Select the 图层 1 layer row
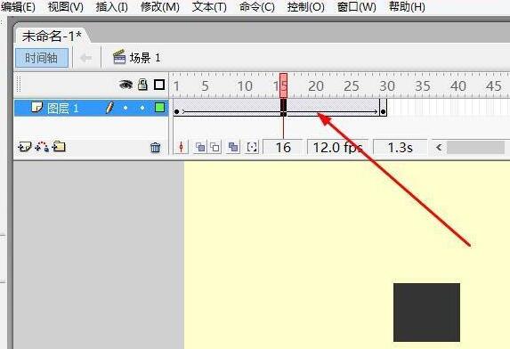The height and width of the screenshot is (349, 510). pyautogui.click(x=91, y=108)
